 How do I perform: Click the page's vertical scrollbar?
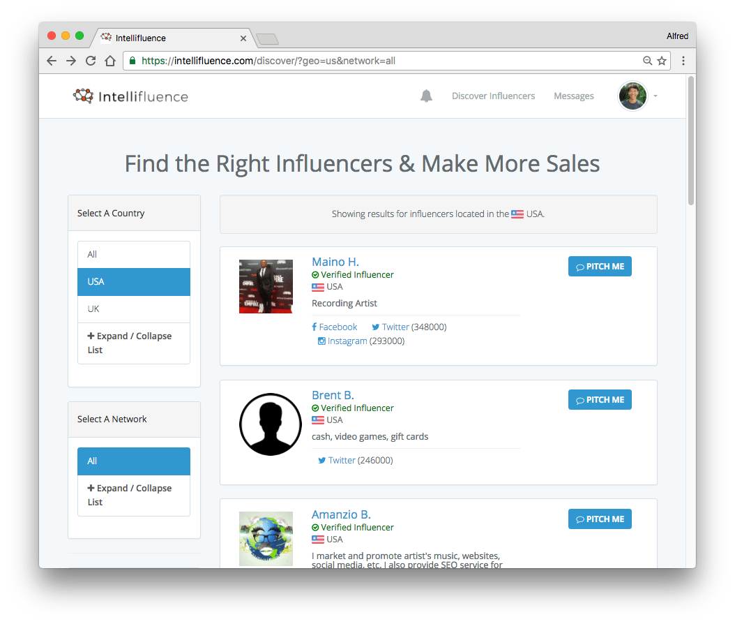click(x=690, y=141)
